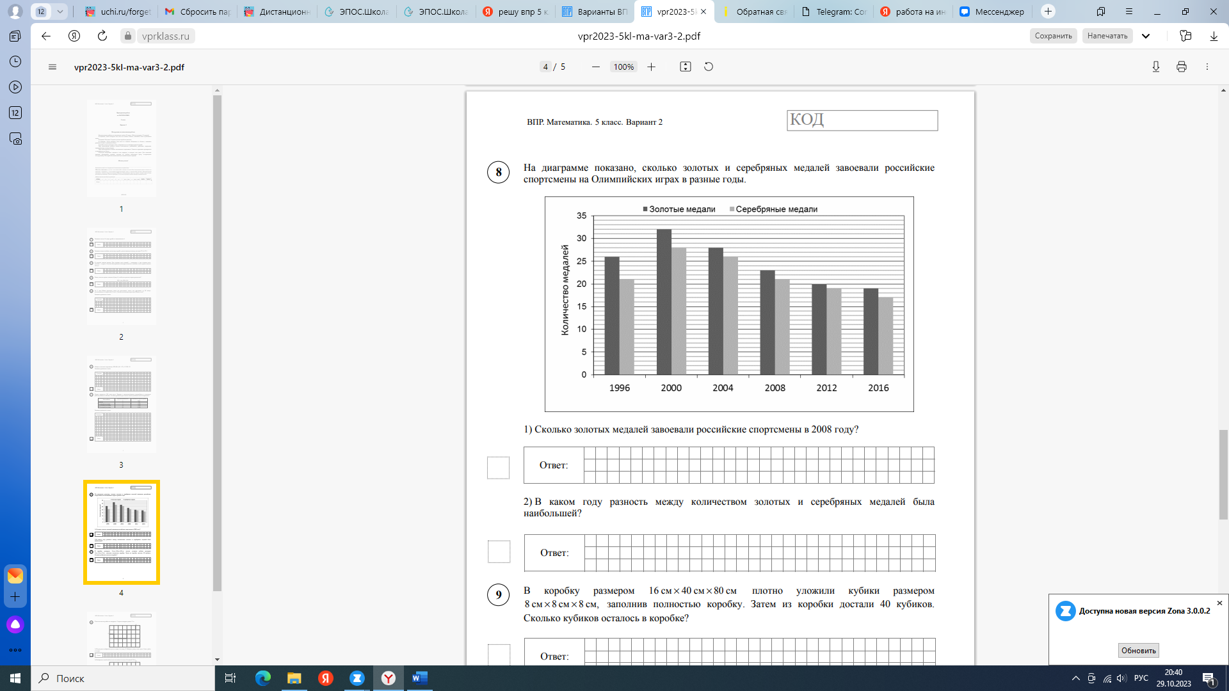1229x691 pixels.
Task: Open the Мессенджер browser tab
Action: [x=992, y=12]
